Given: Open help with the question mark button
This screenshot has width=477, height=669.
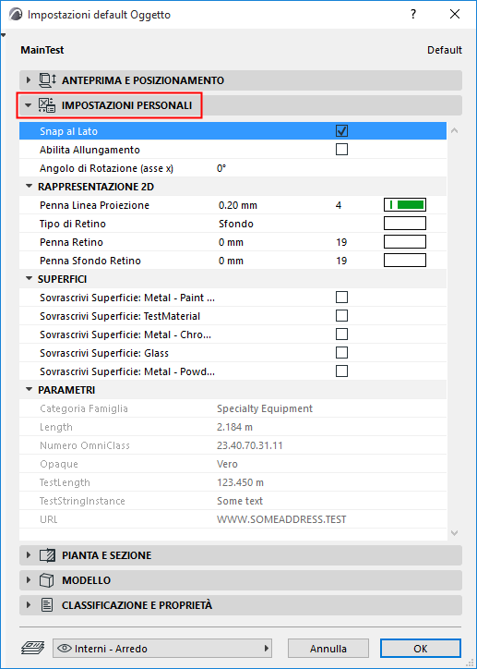Looking at the screenshot, I should pyautogui.click(x=413, y=14).
